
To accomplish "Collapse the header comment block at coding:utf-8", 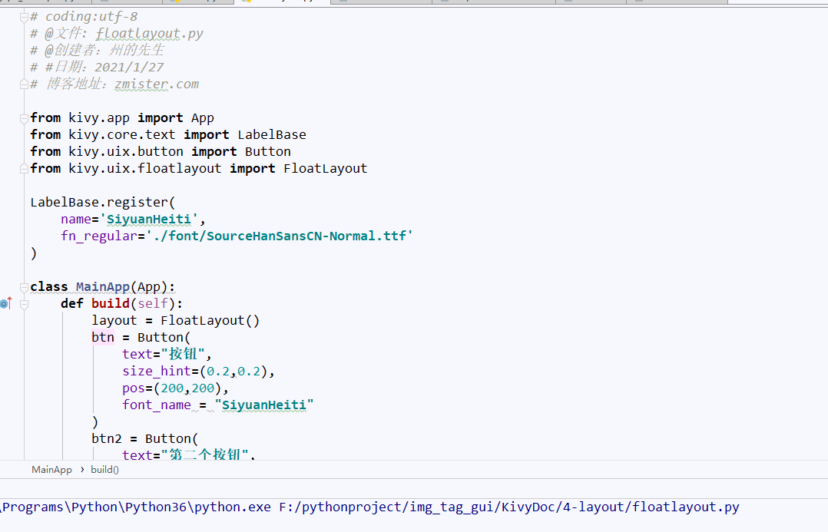I will click(x=24, y=18).
